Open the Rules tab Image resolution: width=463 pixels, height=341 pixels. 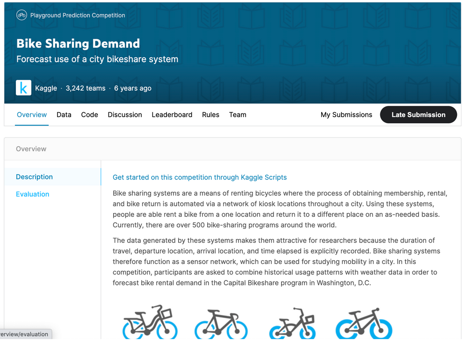click(210, 114)
